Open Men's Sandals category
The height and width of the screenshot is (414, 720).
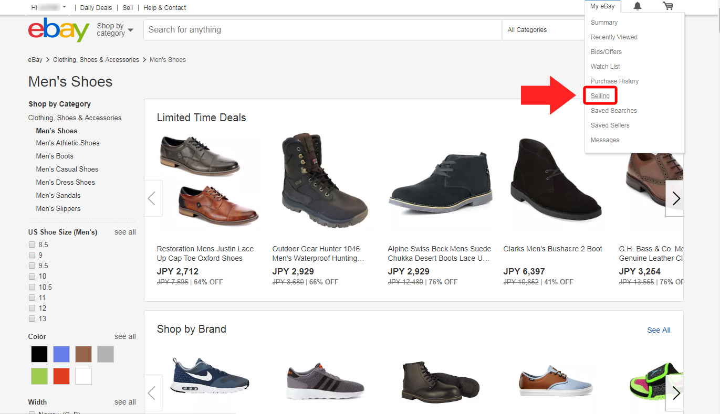(58, 195)
